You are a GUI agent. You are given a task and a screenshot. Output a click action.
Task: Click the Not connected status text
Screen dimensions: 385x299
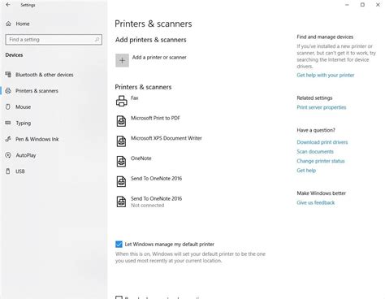pos(147,206)
